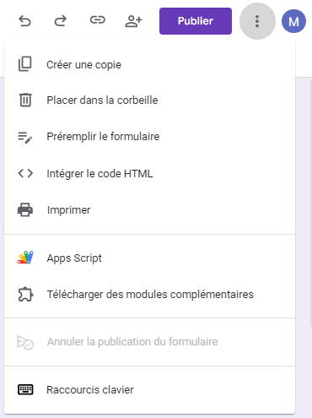Click the trash can icon
This screenshot has height=418, width=312.
tap(25, 100)
